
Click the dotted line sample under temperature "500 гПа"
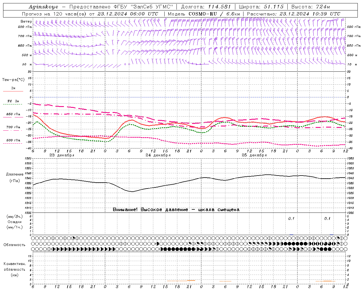13,143
